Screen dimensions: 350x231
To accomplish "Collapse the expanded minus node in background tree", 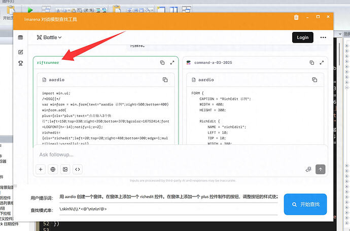I will point(346,88).
